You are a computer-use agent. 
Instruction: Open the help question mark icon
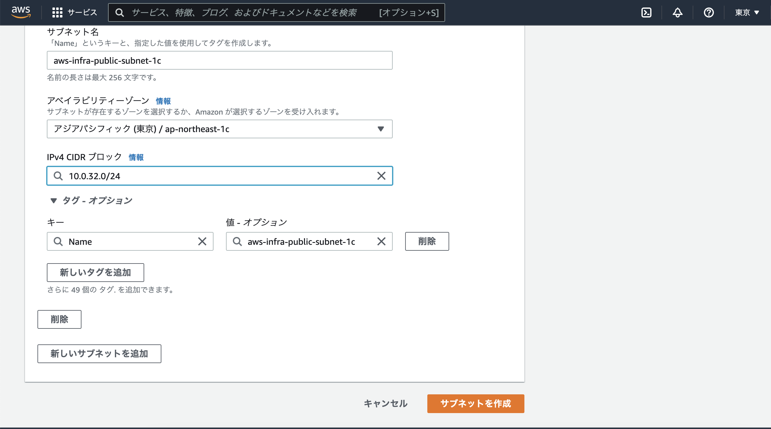[709, 12]
